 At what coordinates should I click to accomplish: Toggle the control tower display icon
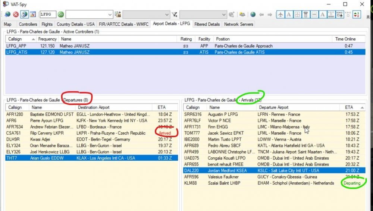[305, 15]
